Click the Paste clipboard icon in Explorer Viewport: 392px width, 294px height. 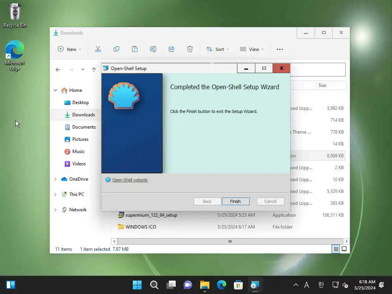click(134, 49)
